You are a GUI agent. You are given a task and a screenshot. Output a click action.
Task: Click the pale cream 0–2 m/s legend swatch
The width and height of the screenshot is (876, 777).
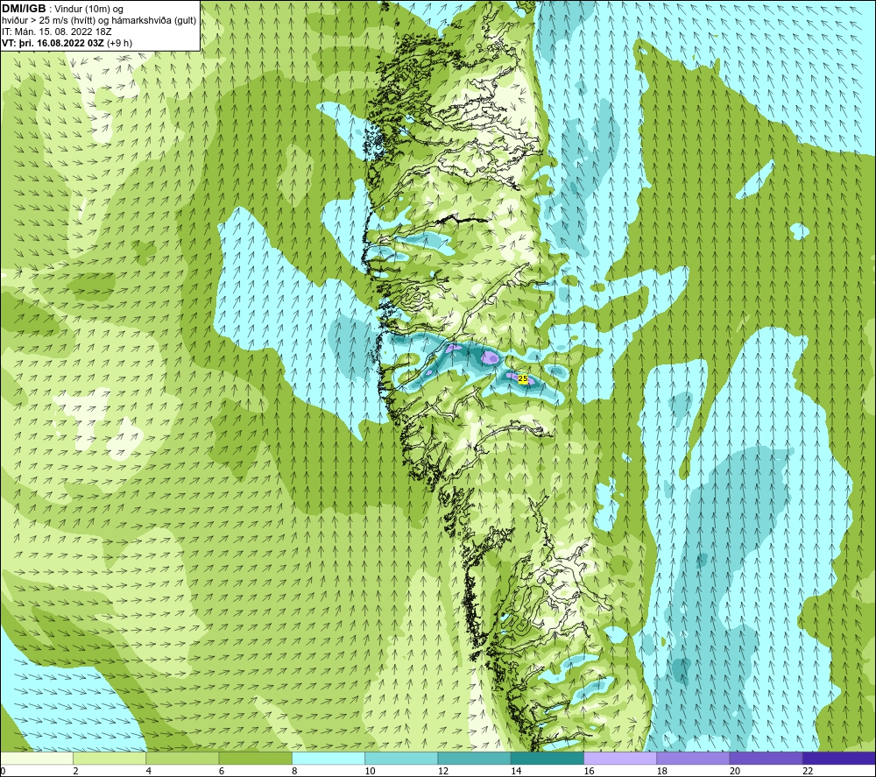pyautogui.click(x=37, y=758)
